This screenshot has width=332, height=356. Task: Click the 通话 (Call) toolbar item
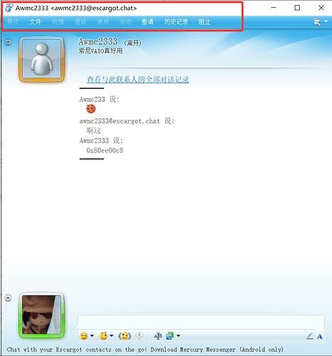pos(80,22)
